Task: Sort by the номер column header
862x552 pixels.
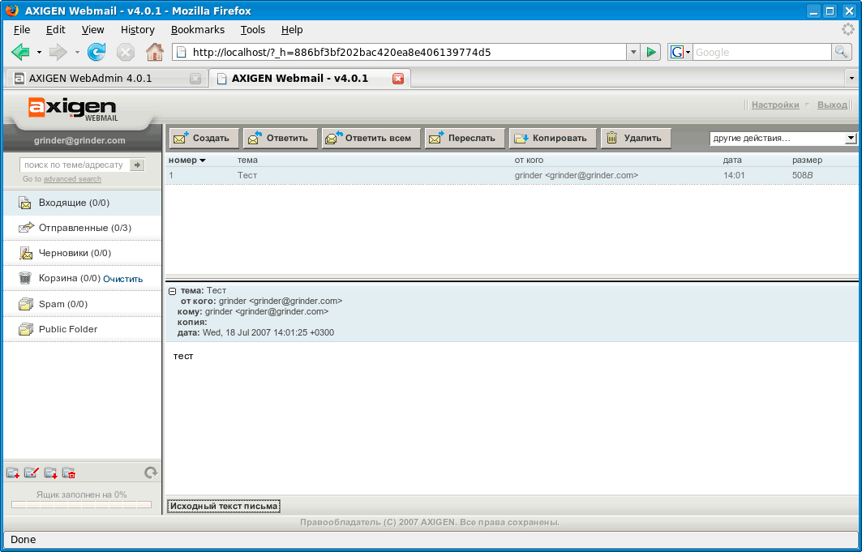Action: click(x=187, y=160)
